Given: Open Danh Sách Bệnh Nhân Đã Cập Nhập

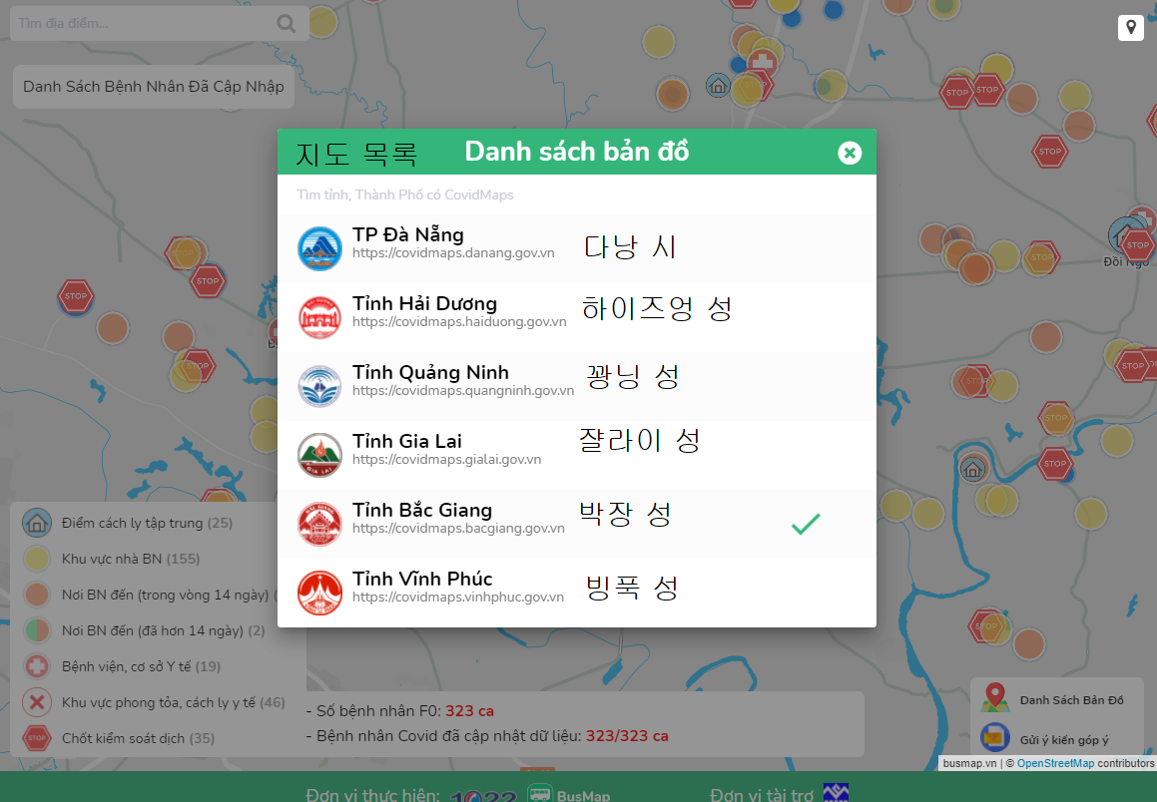Looking at the screenshot, I should pos(154,87).
